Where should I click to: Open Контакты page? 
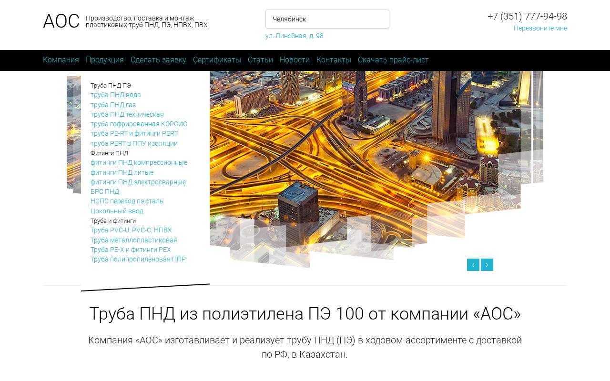coord(334,60)
